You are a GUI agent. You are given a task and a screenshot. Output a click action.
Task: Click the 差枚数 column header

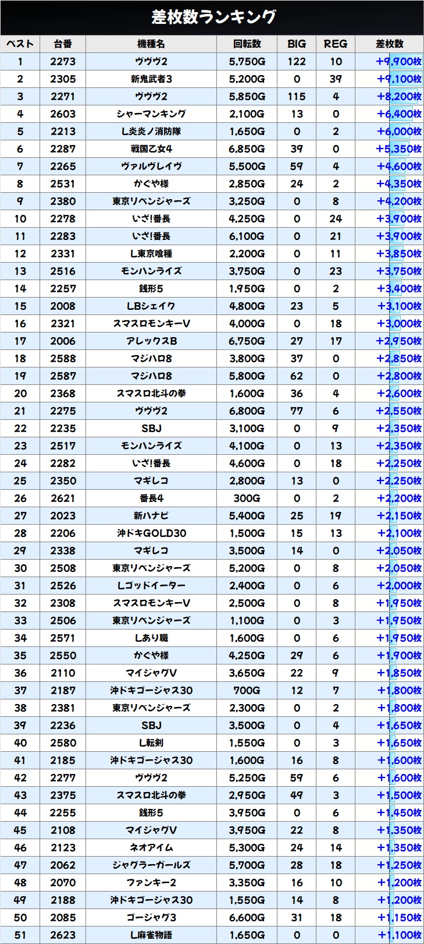[x=389, y=44]
